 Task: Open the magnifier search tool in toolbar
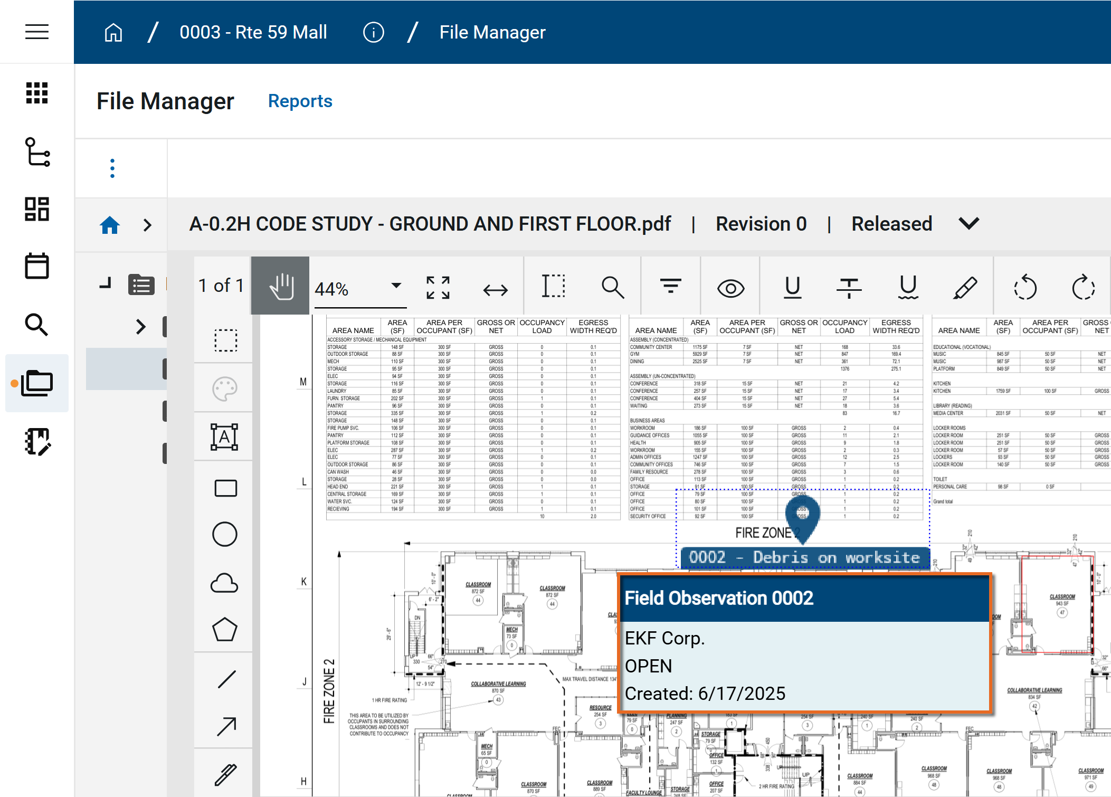pyautogui.click(x=612, y=288)
